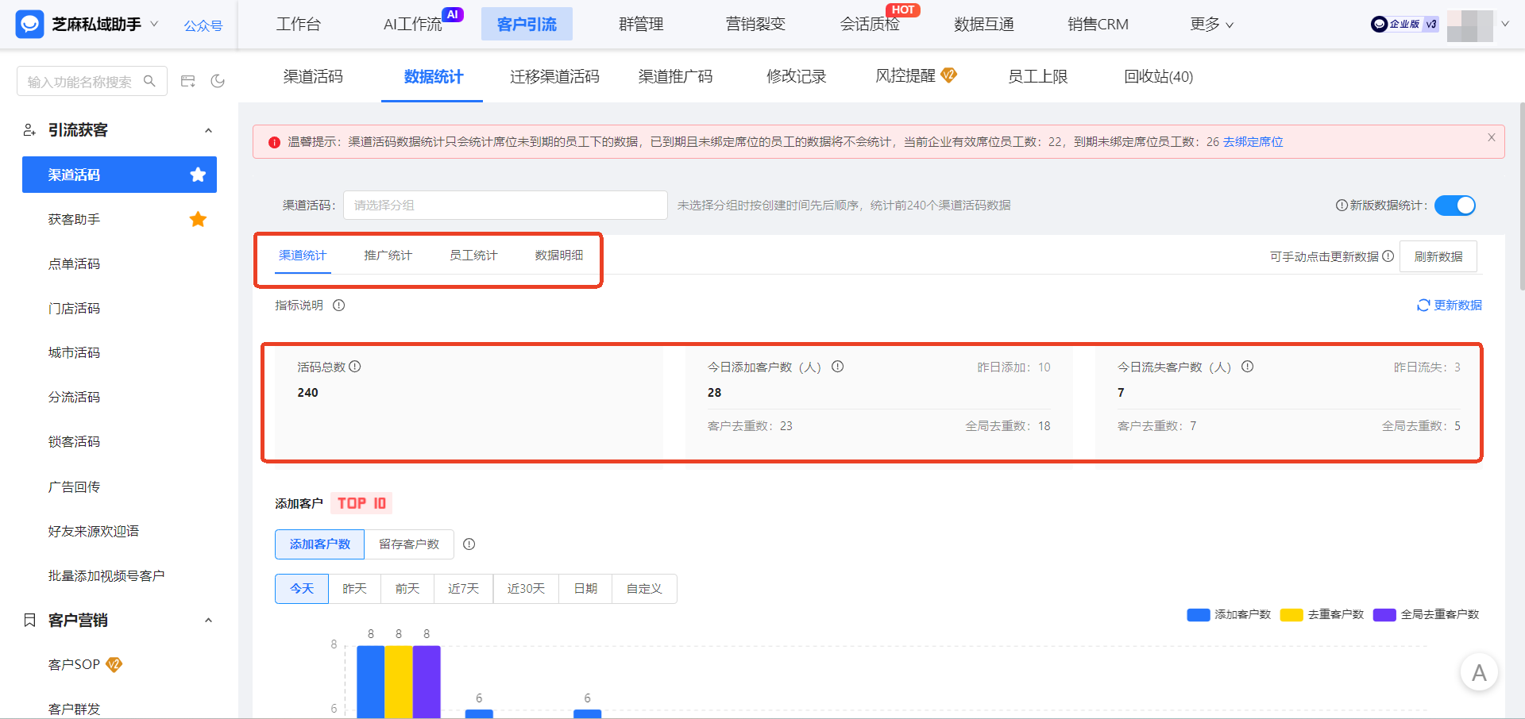
Task: Click the floating A font-size button
Action: point(1479,673)
